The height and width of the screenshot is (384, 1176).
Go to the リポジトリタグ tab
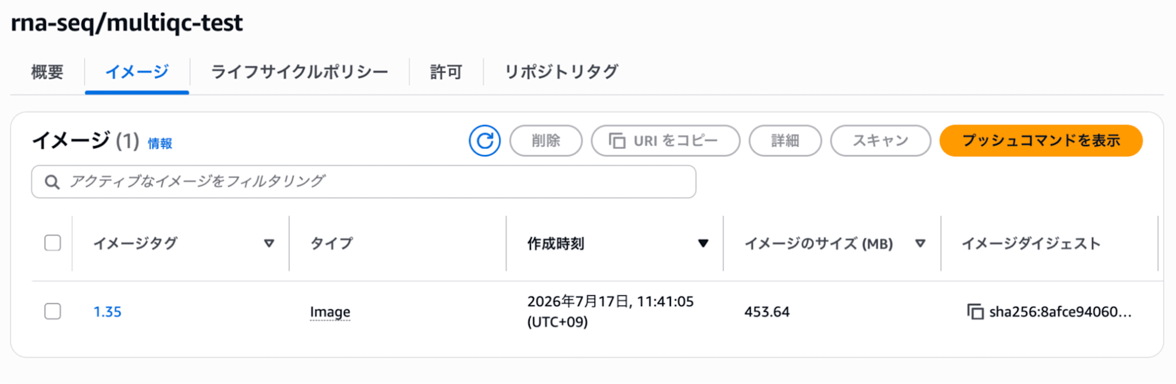(562, 72)
